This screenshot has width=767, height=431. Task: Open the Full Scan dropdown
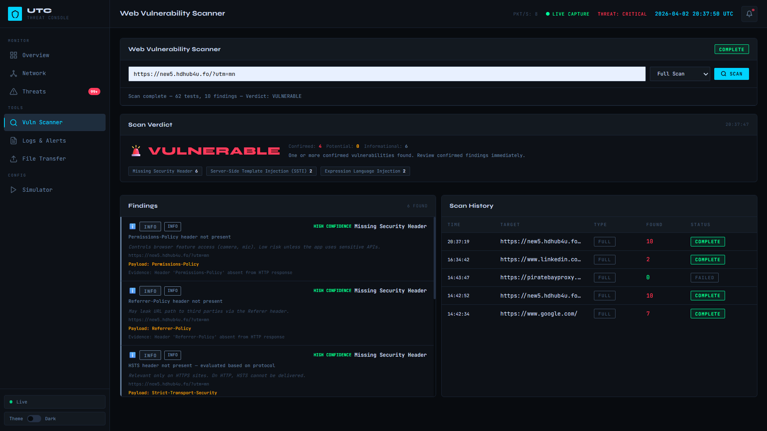point(679,74)
